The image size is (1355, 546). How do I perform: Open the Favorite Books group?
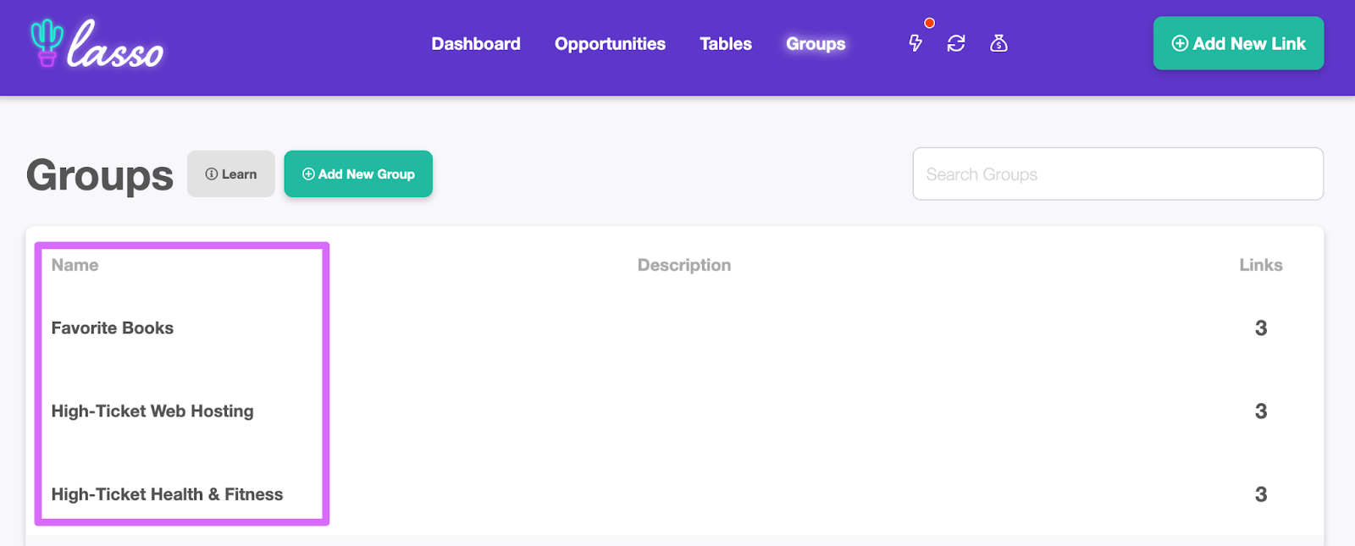(x=112, y=328)
